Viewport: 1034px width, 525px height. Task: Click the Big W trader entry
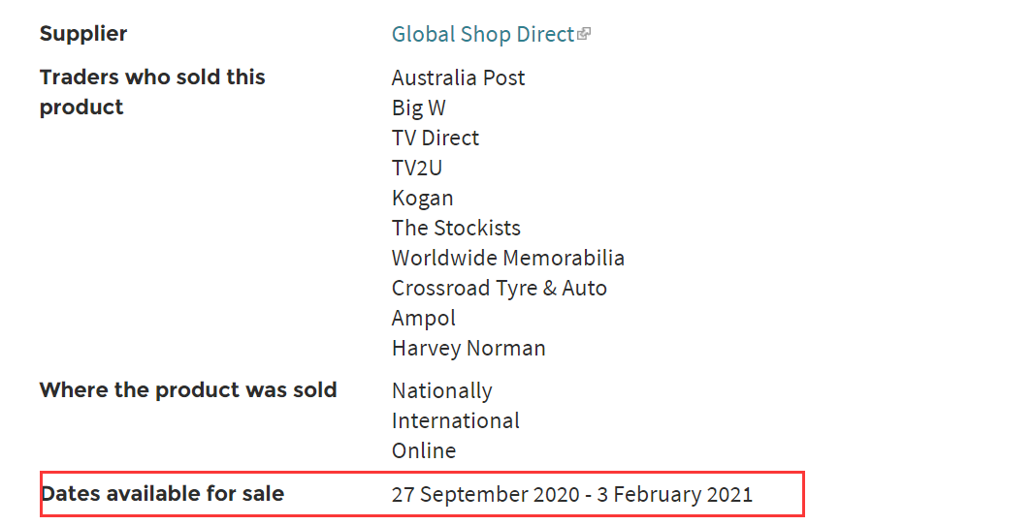click(419, 108)
